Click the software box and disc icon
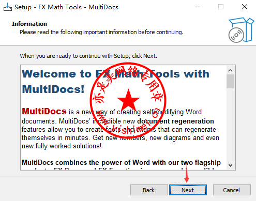Viewport: 256px width, 201px height. coord(241,30)
